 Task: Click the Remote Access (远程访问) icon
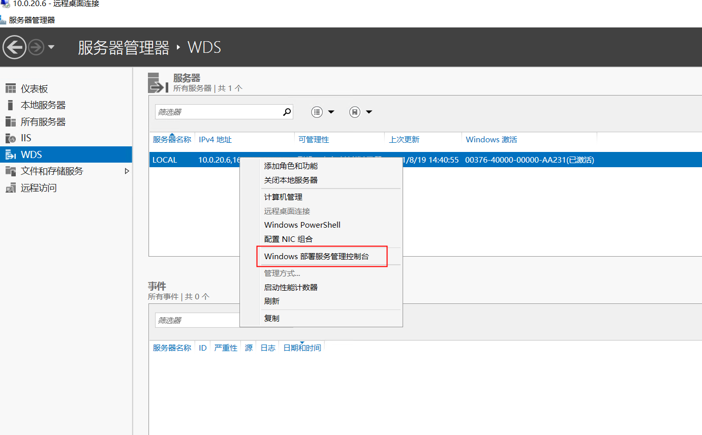click(11, 188)
